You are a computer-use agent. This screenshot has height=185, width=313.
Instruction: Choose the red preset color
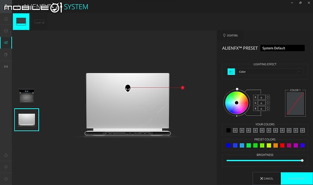click(282, 146)
